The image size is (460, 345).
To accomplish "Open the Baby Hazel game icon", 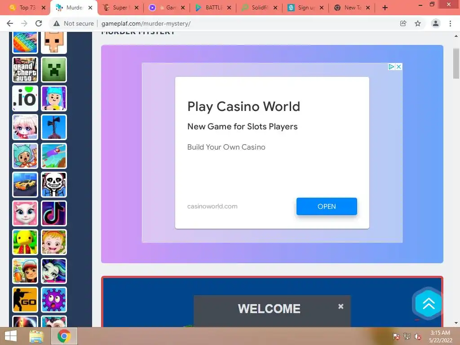I will 54,242.
